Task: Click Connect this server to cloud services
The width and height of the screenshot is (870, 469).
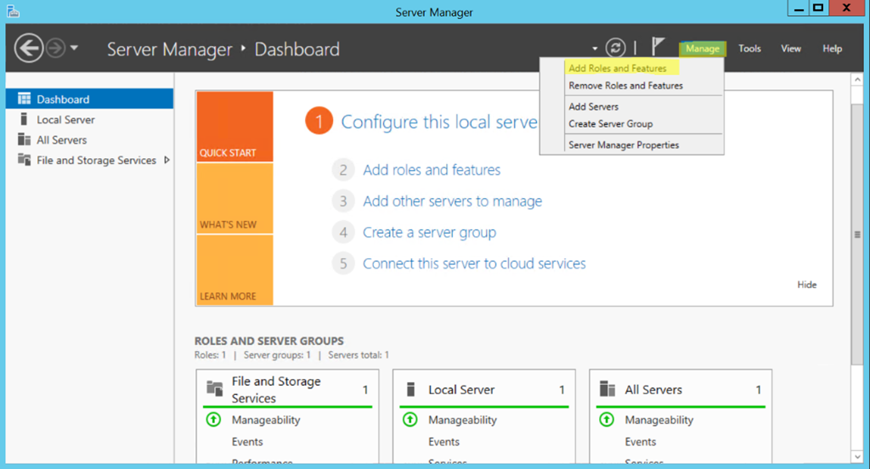Action: (x=474, y=263)
